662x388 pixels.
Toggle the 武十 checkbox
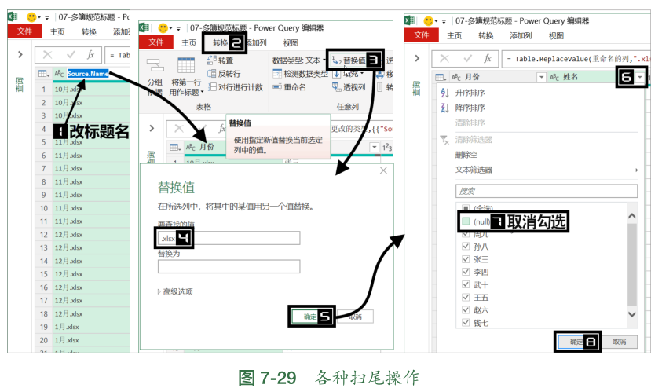click(x=466, y=284)
